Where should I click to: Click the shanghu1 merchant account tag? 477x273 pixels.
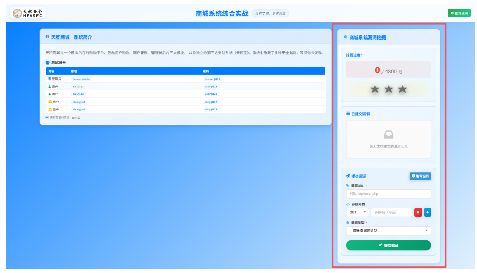click(x=79, y=102)
